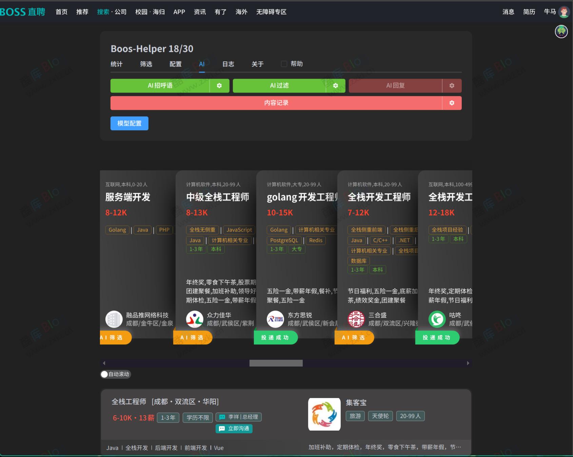
Task: Open the 校园·海归 menu item
Action: [x=151, y=12]
